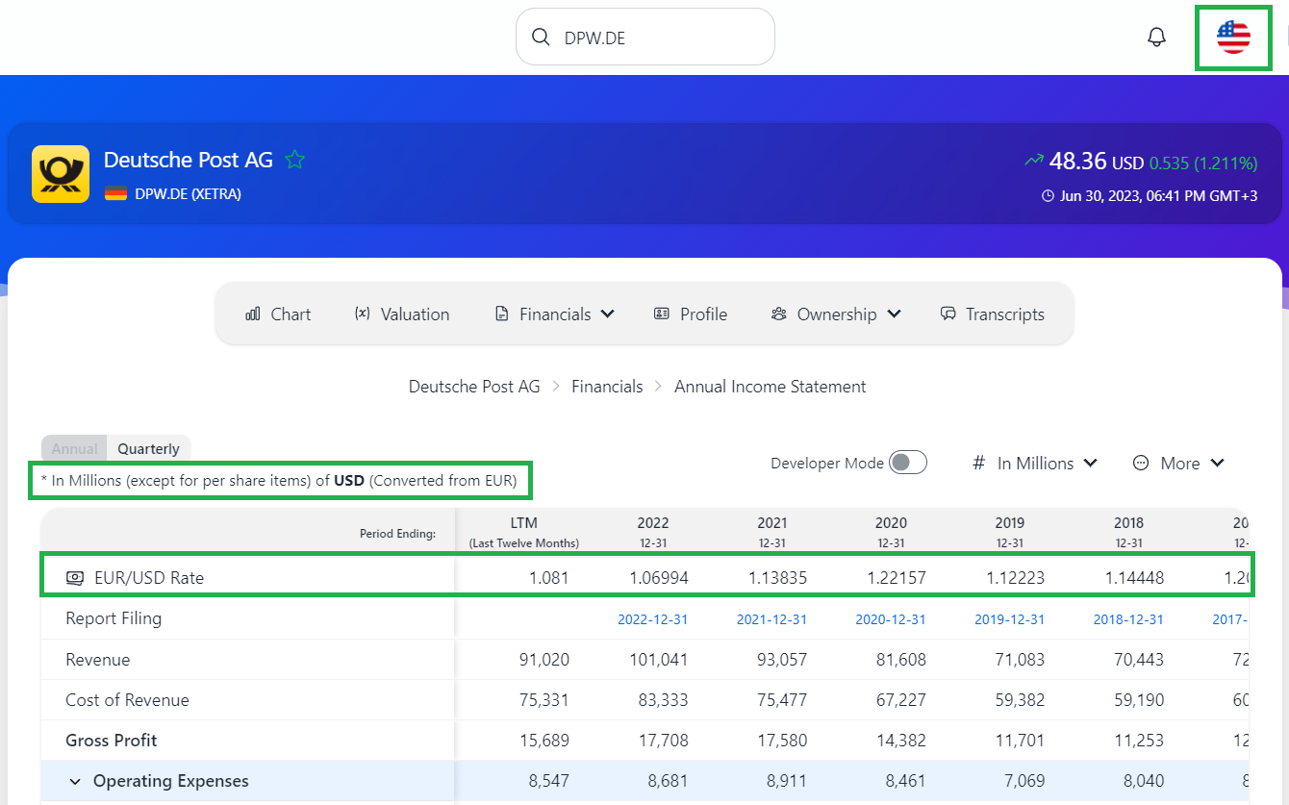Click the 2019 column header
This screenshot has width=1289, height=805.
point(1010,531)
